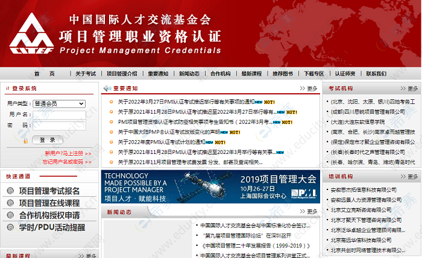Click the padlock icon next to 登录 button

25,140
